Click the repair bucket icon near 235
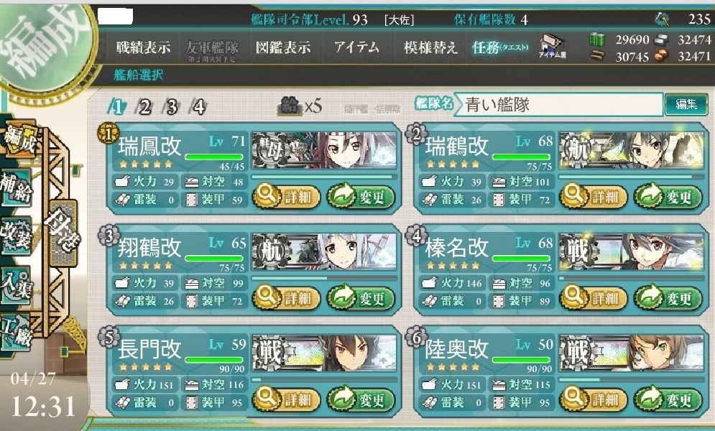The width and height of the screenshot is (715, 431). click(x=662, y=18)
